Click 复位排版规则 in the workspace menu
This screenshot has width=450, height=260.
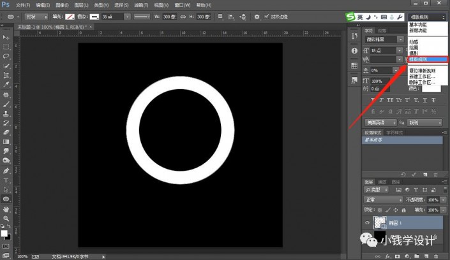coord(423,71)
